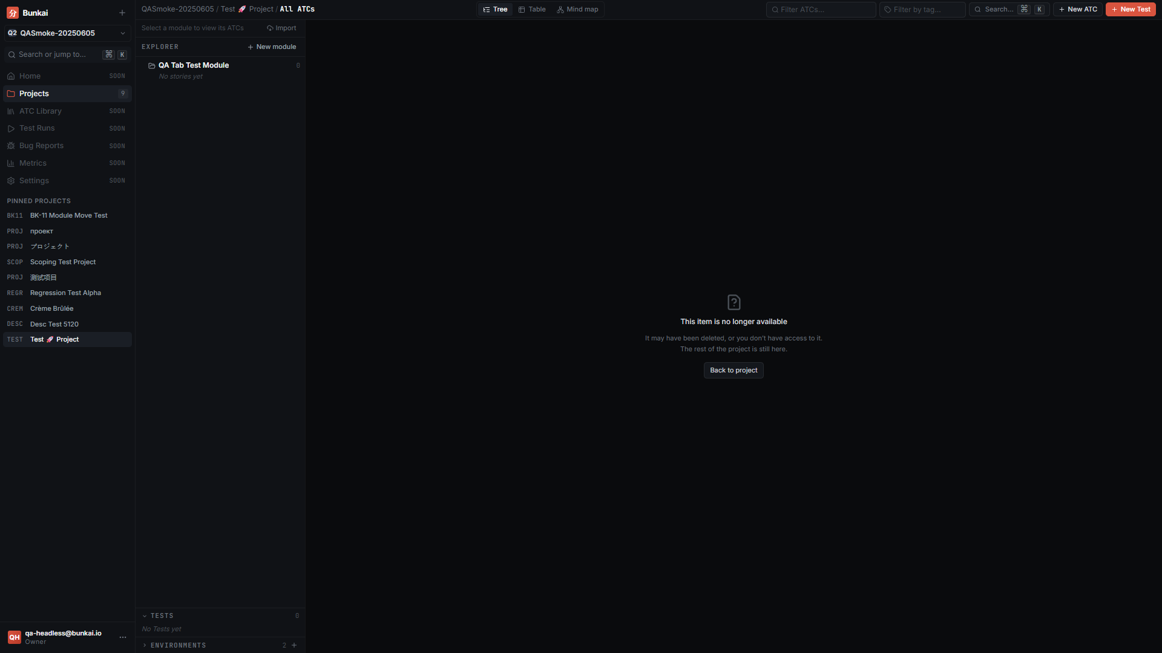Open the QASmoke-20250605 workspace dropdown
1162x653 pixels.
pyautogui.click(x=67, y=33)
